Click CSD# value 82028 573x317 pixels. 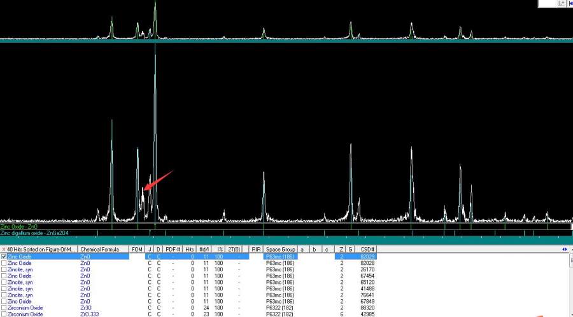367,263
